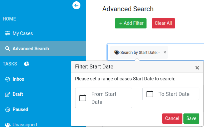Image resolution: width=204 pixels, height=127 pixels.
Task: Close the Filter: Start Date popover
Action: tap(197, 67)
